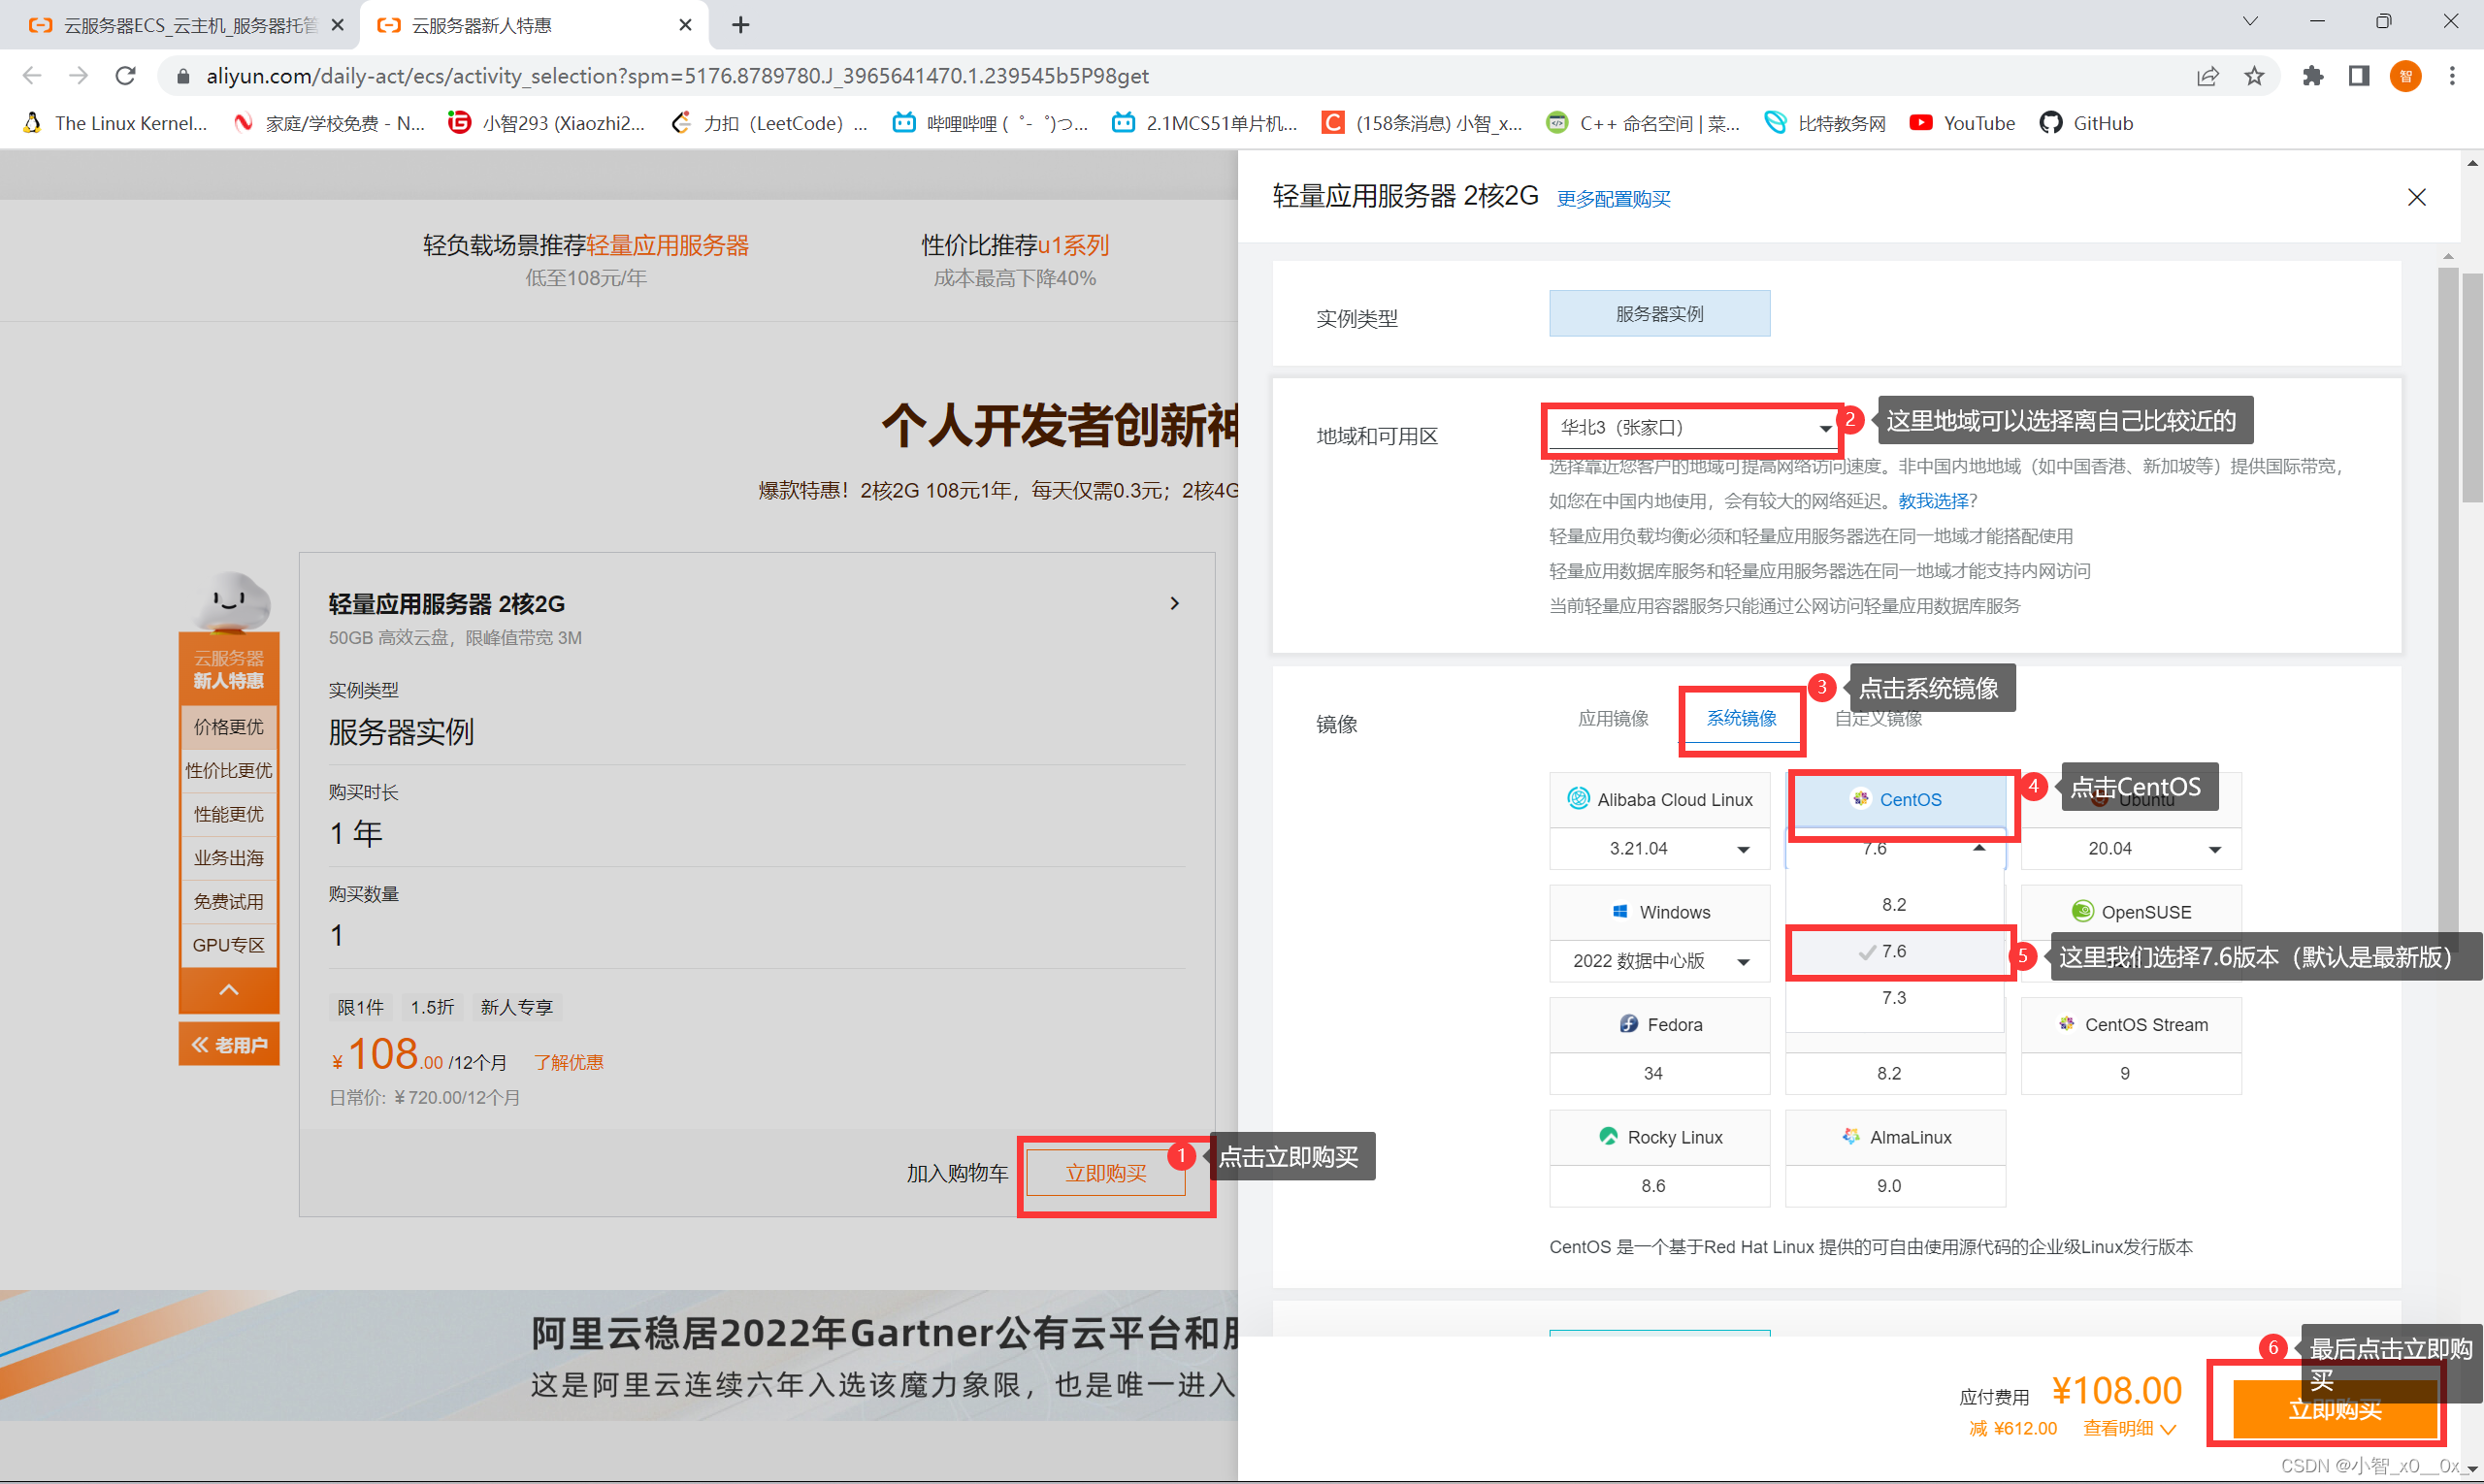2484x1484 pixels.
Task: Jump to GPU专区 in the side nav
Action: 228,945
